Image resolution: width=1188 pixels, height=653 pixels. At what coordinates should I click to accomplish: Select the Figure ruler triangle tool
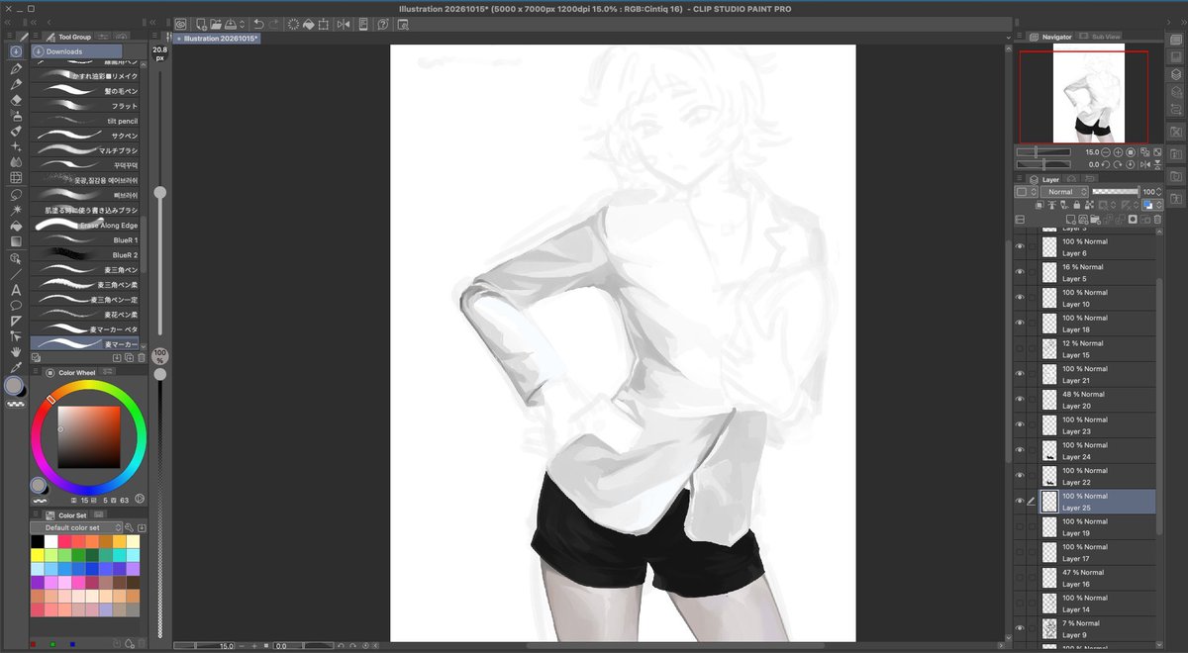pos(16,321)
